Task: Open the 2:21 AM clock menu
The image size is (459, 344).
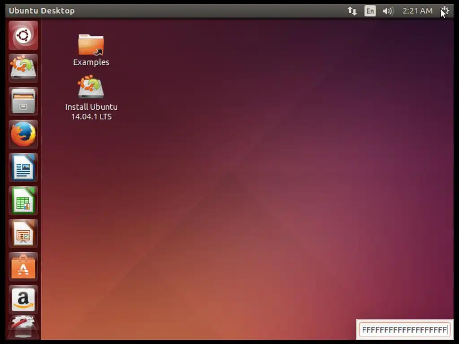Action: (417, 11)
